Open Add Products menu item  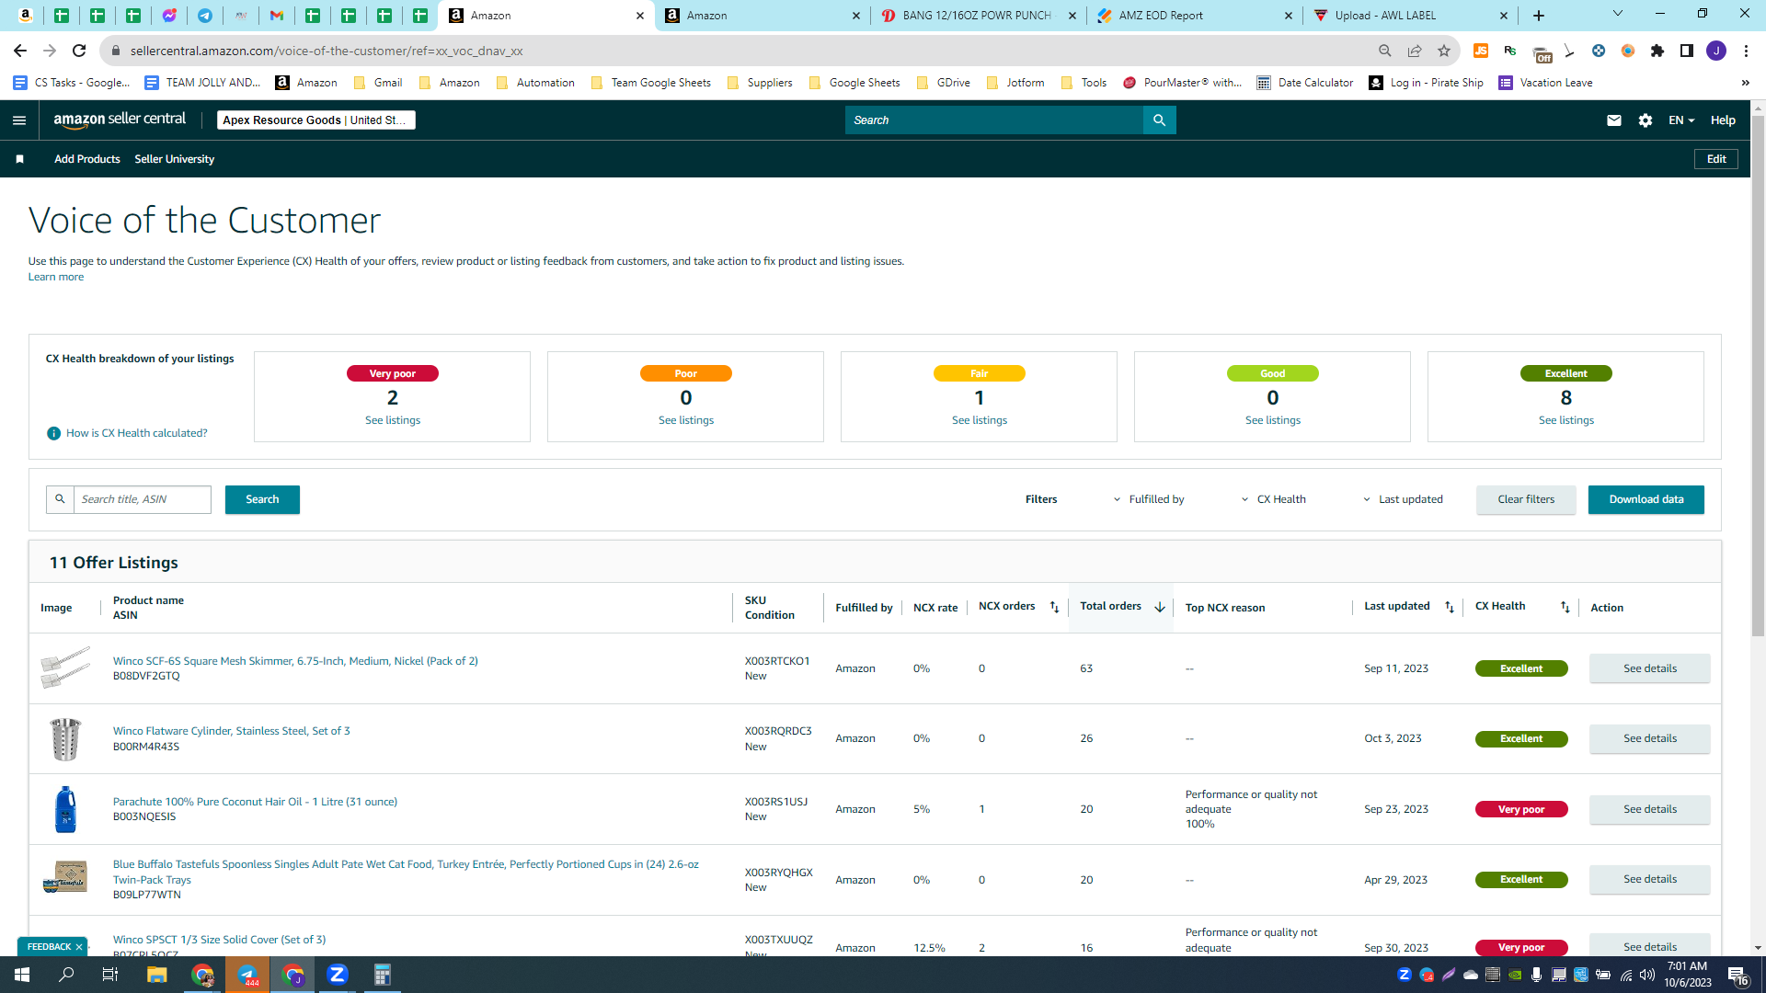click(87, 159)
